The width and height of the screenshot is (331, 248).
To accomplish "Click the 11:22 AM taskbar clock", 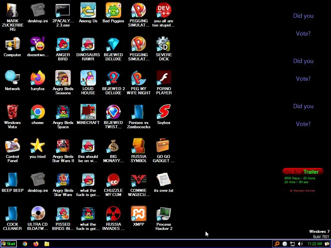I will click(x=315, y=244).
